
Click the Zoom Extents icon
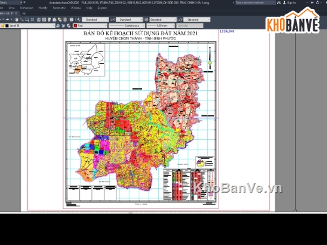point(32,20)
